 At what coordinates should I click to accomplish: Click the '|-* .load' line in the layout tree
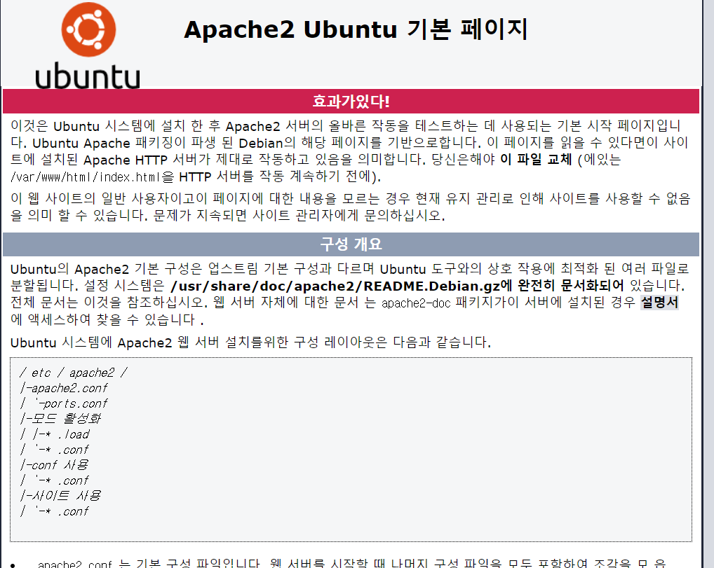point(55,434)
